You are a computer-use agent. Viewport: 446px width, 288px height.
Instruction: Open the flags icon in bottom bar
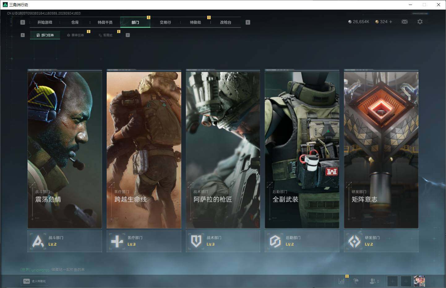(x=356, y=281)
